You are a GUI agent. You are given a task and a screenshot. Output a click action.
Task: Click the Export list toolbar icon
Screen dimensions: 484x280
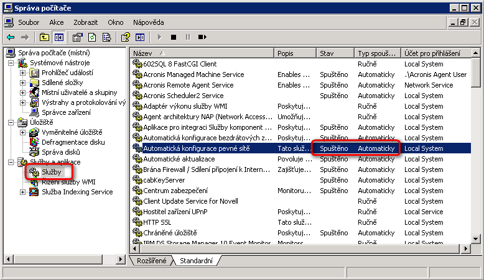tap(106, 37)
